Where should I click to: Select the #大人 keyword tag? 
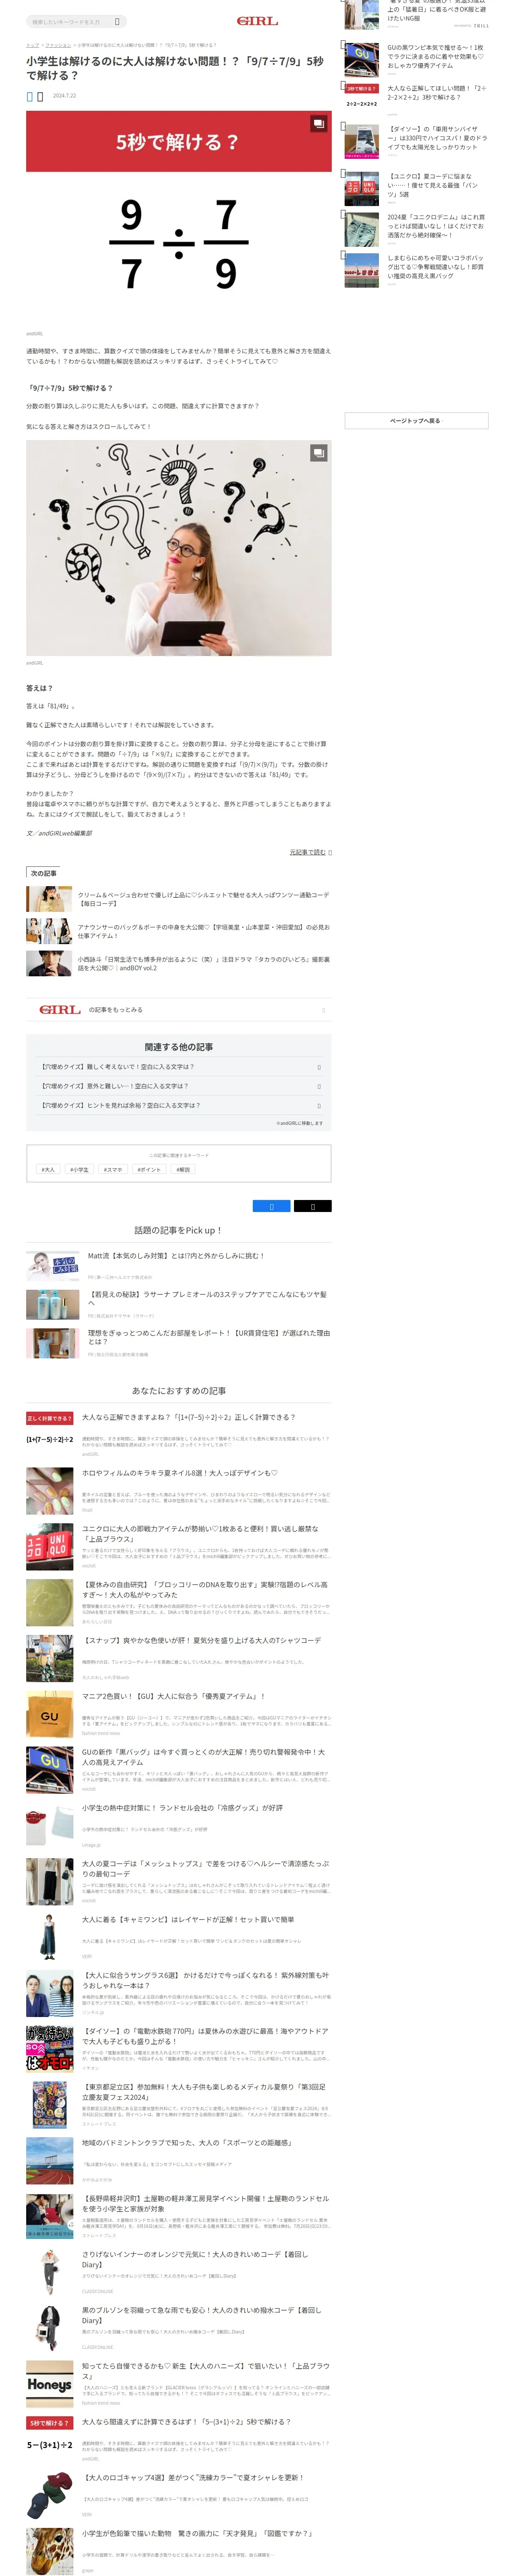48,1169
